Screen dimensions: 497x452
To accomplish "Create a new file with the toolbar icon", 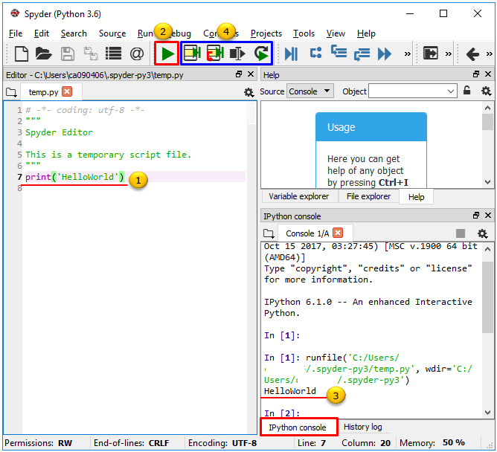I will click(x=22, y=54).
